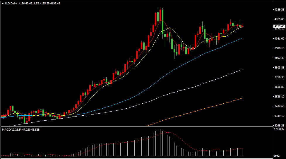The width and height of the screenshot is (286, 159).
Task: Click the 3710.35 price axis label
Action: 279,77
